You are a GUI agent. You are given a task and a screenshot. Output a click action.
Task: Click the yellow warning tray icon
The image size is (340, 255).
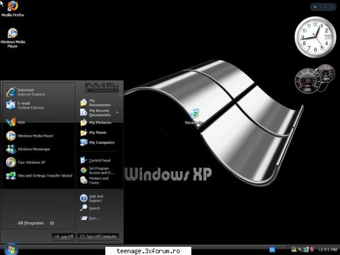[294, 250]
